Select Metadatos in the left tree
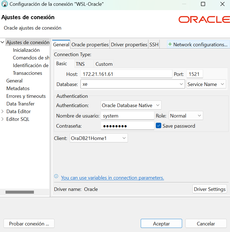This screenshot has height=232, width=230. [18, 88]
